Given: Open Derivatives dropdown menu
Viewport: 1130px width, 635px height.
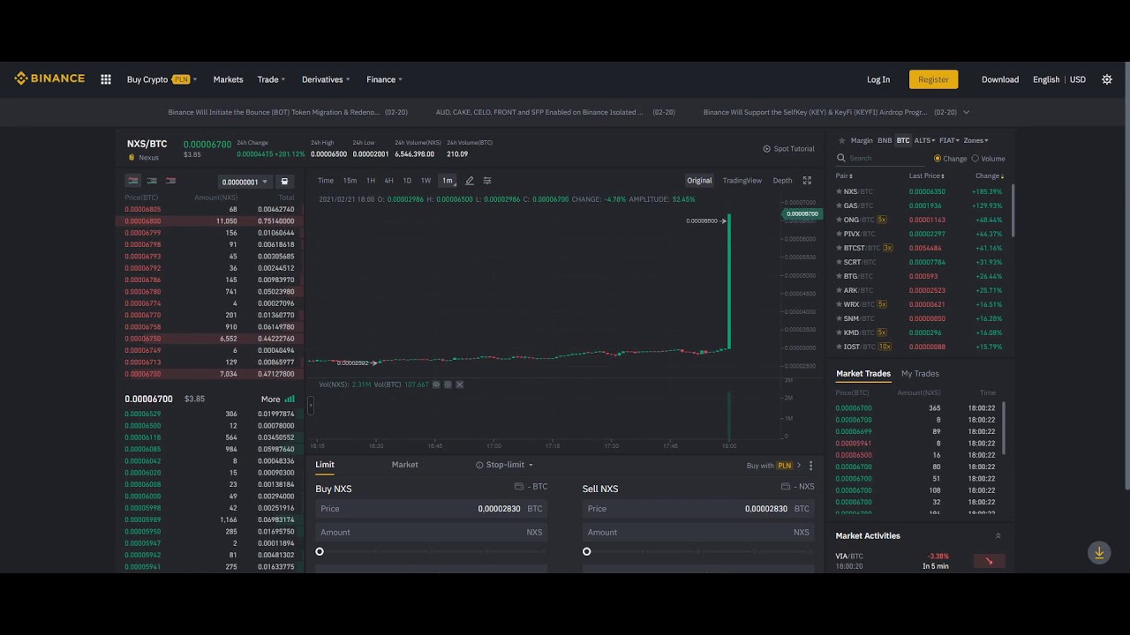Looking at the screenshot, I should tap(326, 79).
